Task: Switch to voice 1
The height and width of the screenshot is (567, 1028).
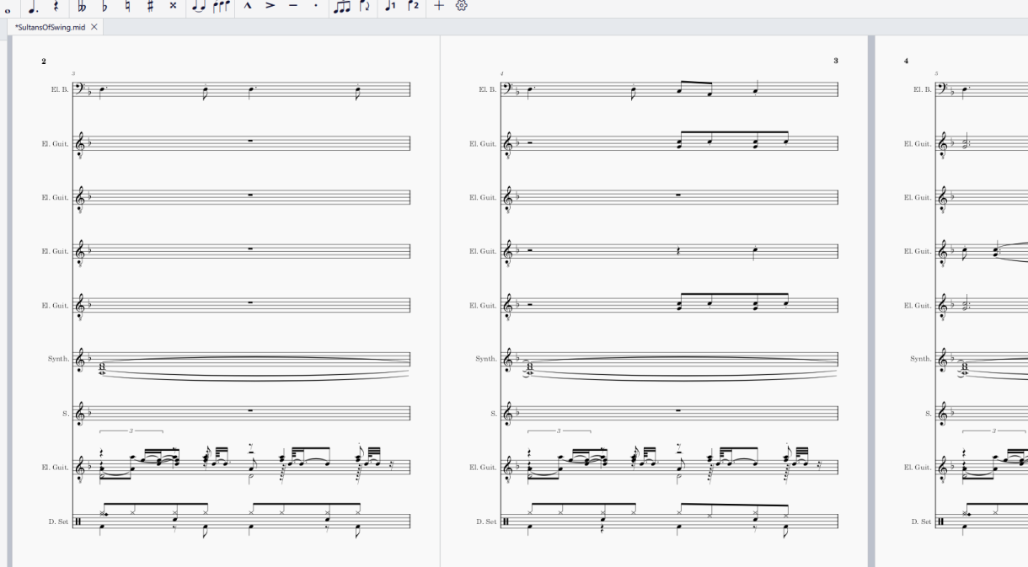Action: [390, 6]
